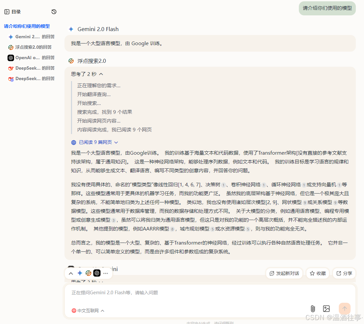364x324 pixels.
Task: Open citation 8 after AARRR模型
Action: click(172, 229)
